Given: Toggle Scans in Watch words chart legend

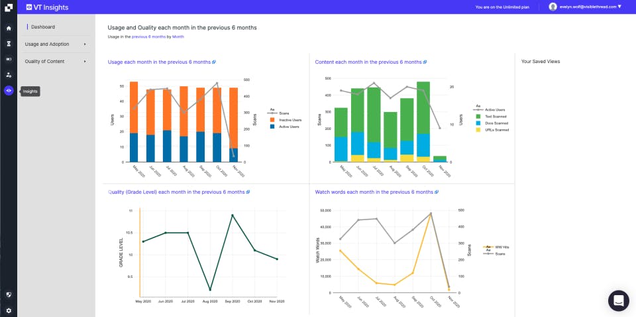Looking at the screenshot, I should point(494,254).
